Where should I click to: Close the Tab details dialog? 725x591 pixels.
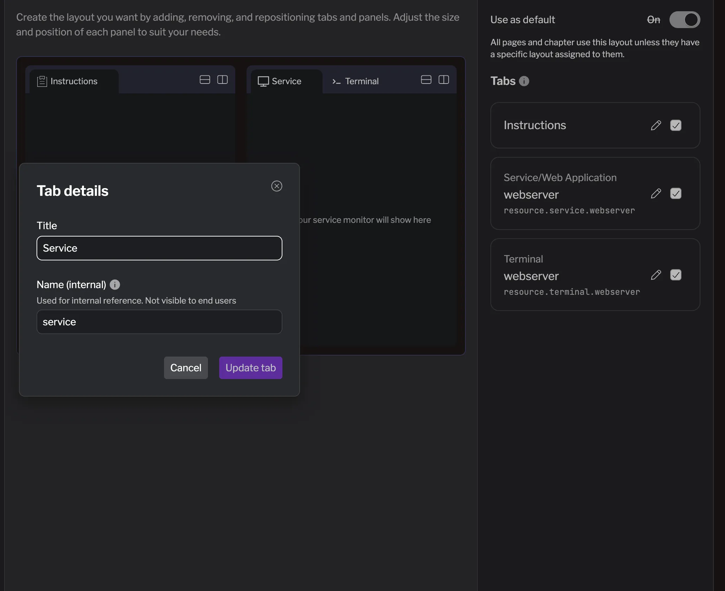[277, 186]
